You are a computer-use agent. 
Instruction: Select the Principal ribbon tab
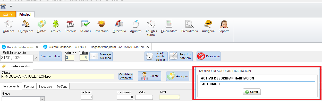[25, 15]
